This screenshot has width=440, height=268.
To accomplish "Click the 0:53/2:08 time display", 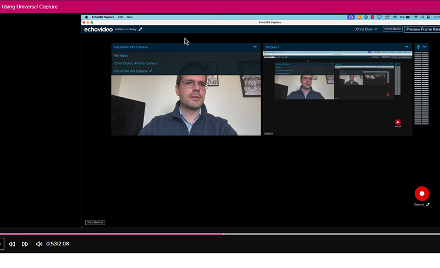I will tap(58, 244).
